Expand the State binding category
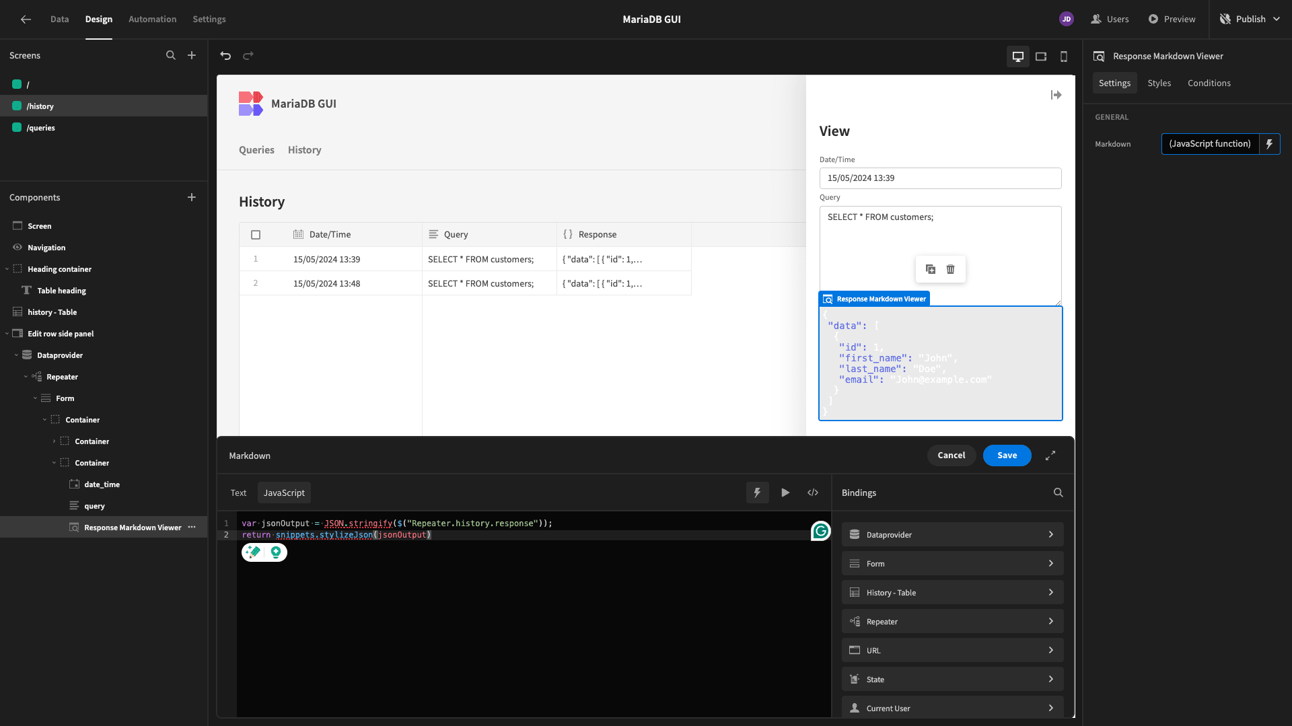Image resolution: width=1292 pixels, height=726 pixels. click(953, 680)
